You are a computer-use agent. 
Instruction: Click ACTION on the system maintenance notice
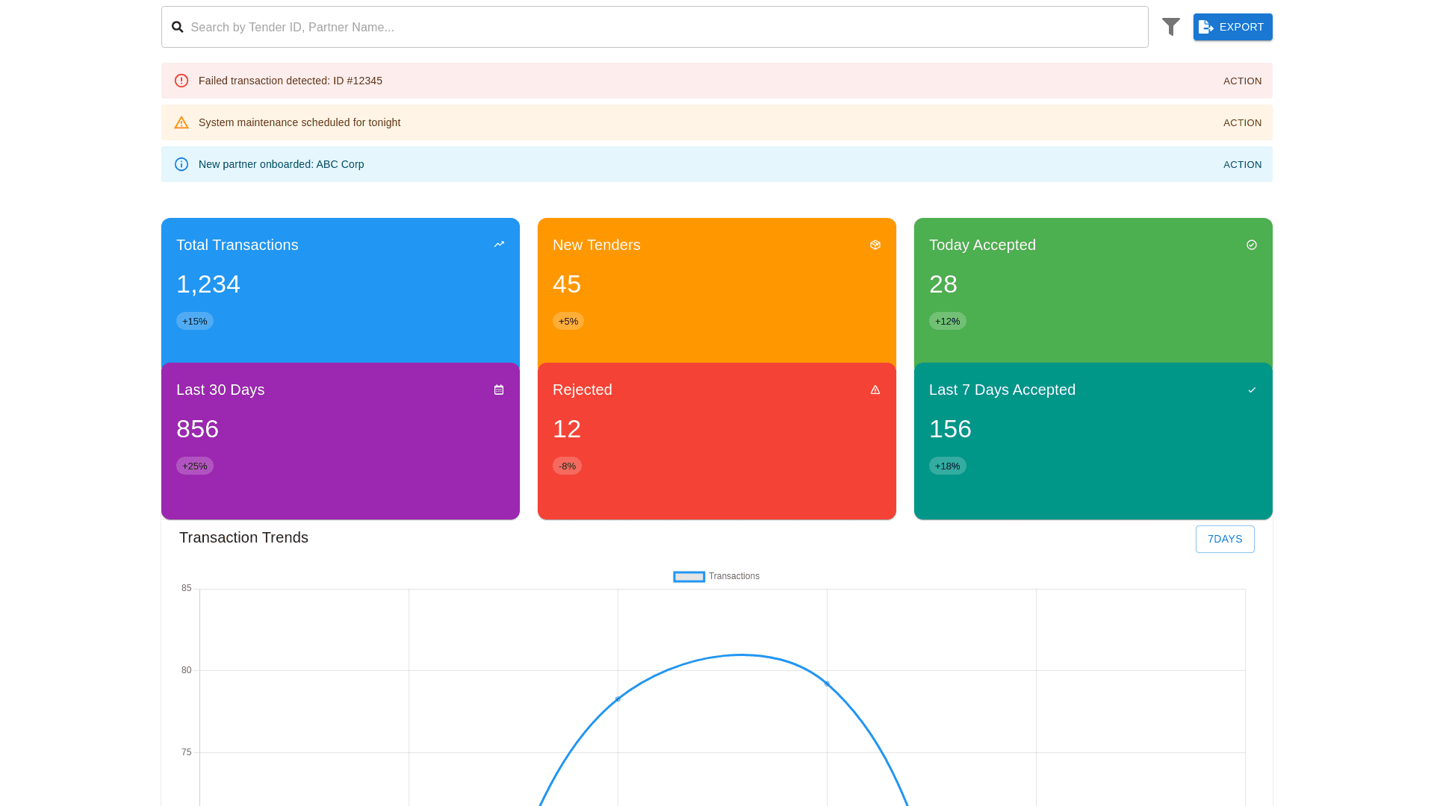click(1242, 122)
